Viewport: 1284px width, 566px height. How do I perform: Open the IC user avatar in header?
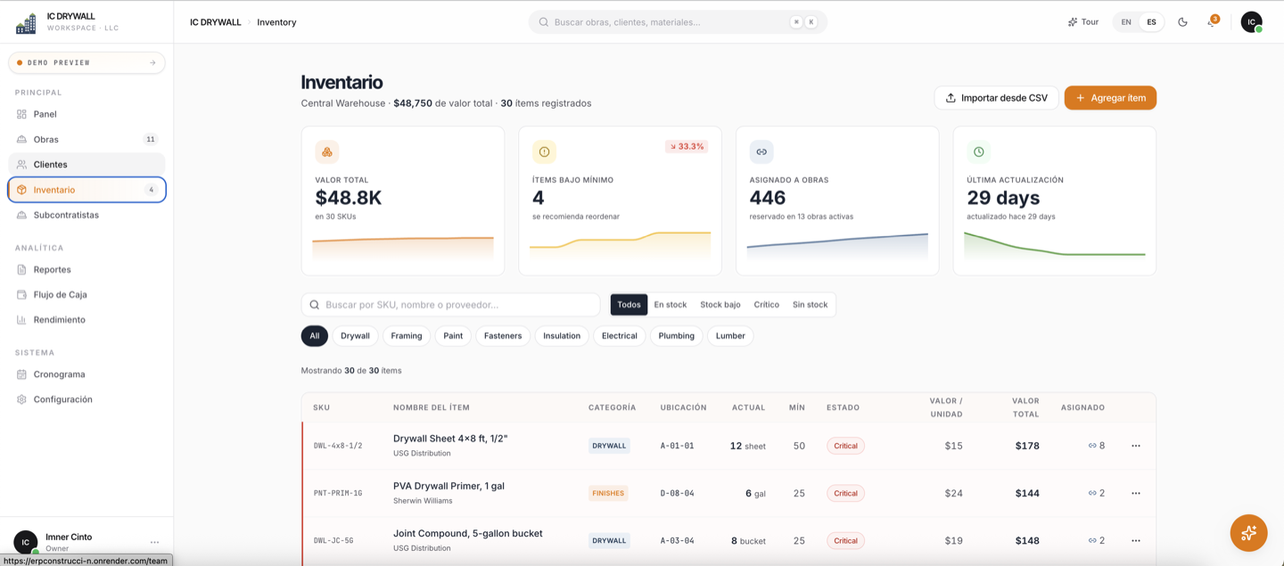1252,22
